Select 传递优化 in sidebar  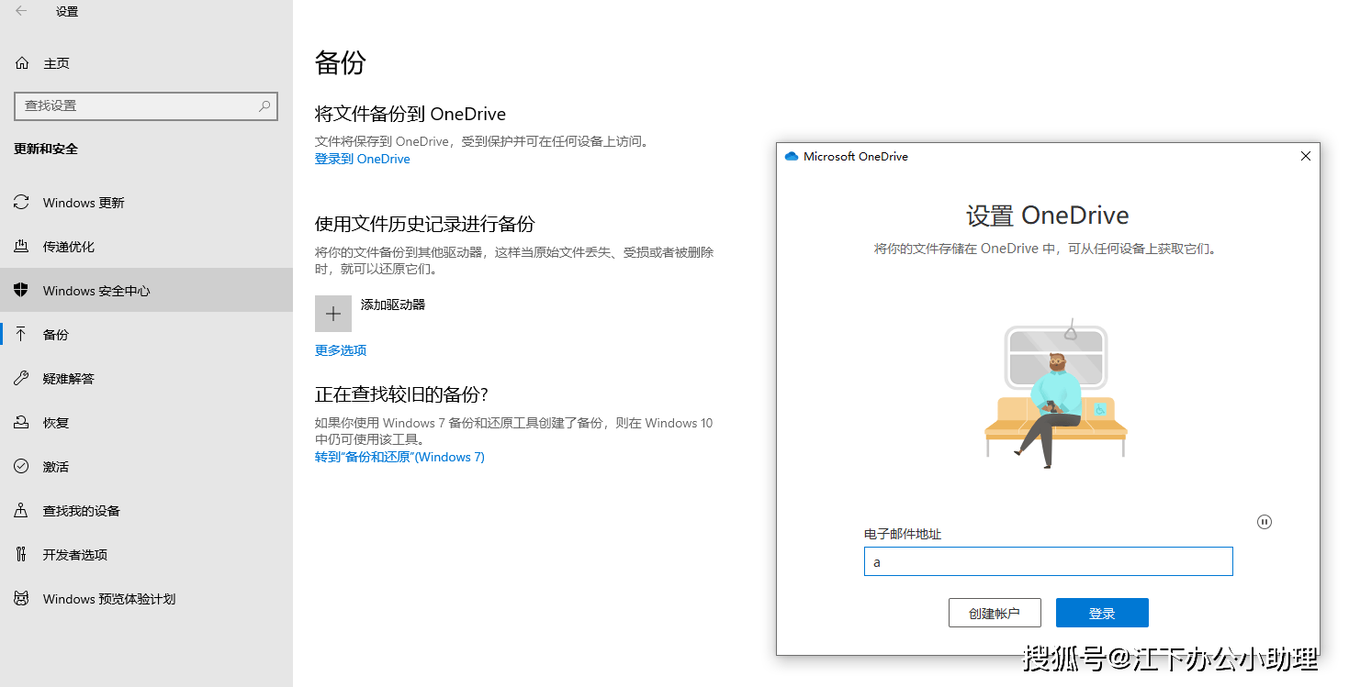(147, 247)
